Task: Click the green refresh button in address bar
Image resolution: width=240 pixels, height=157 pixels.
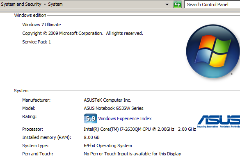Action: click(177, 5)
